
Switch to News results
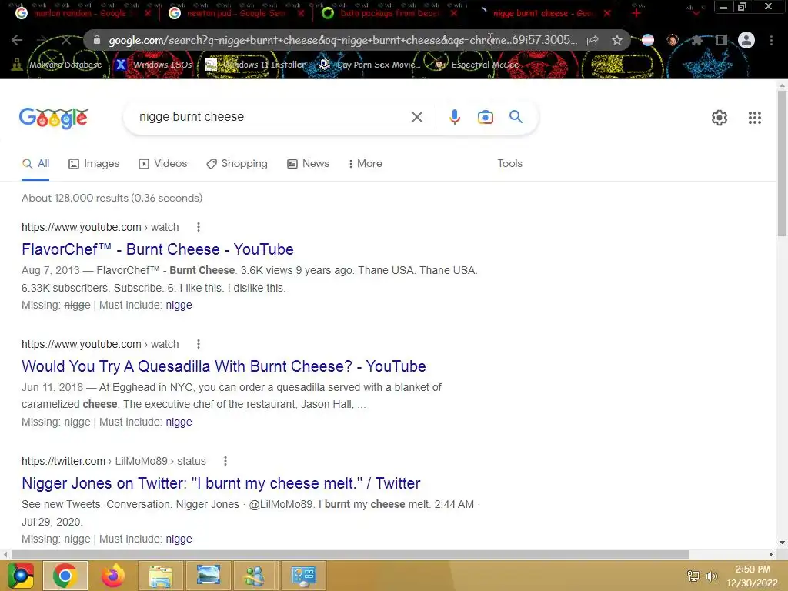coord(308,164)
